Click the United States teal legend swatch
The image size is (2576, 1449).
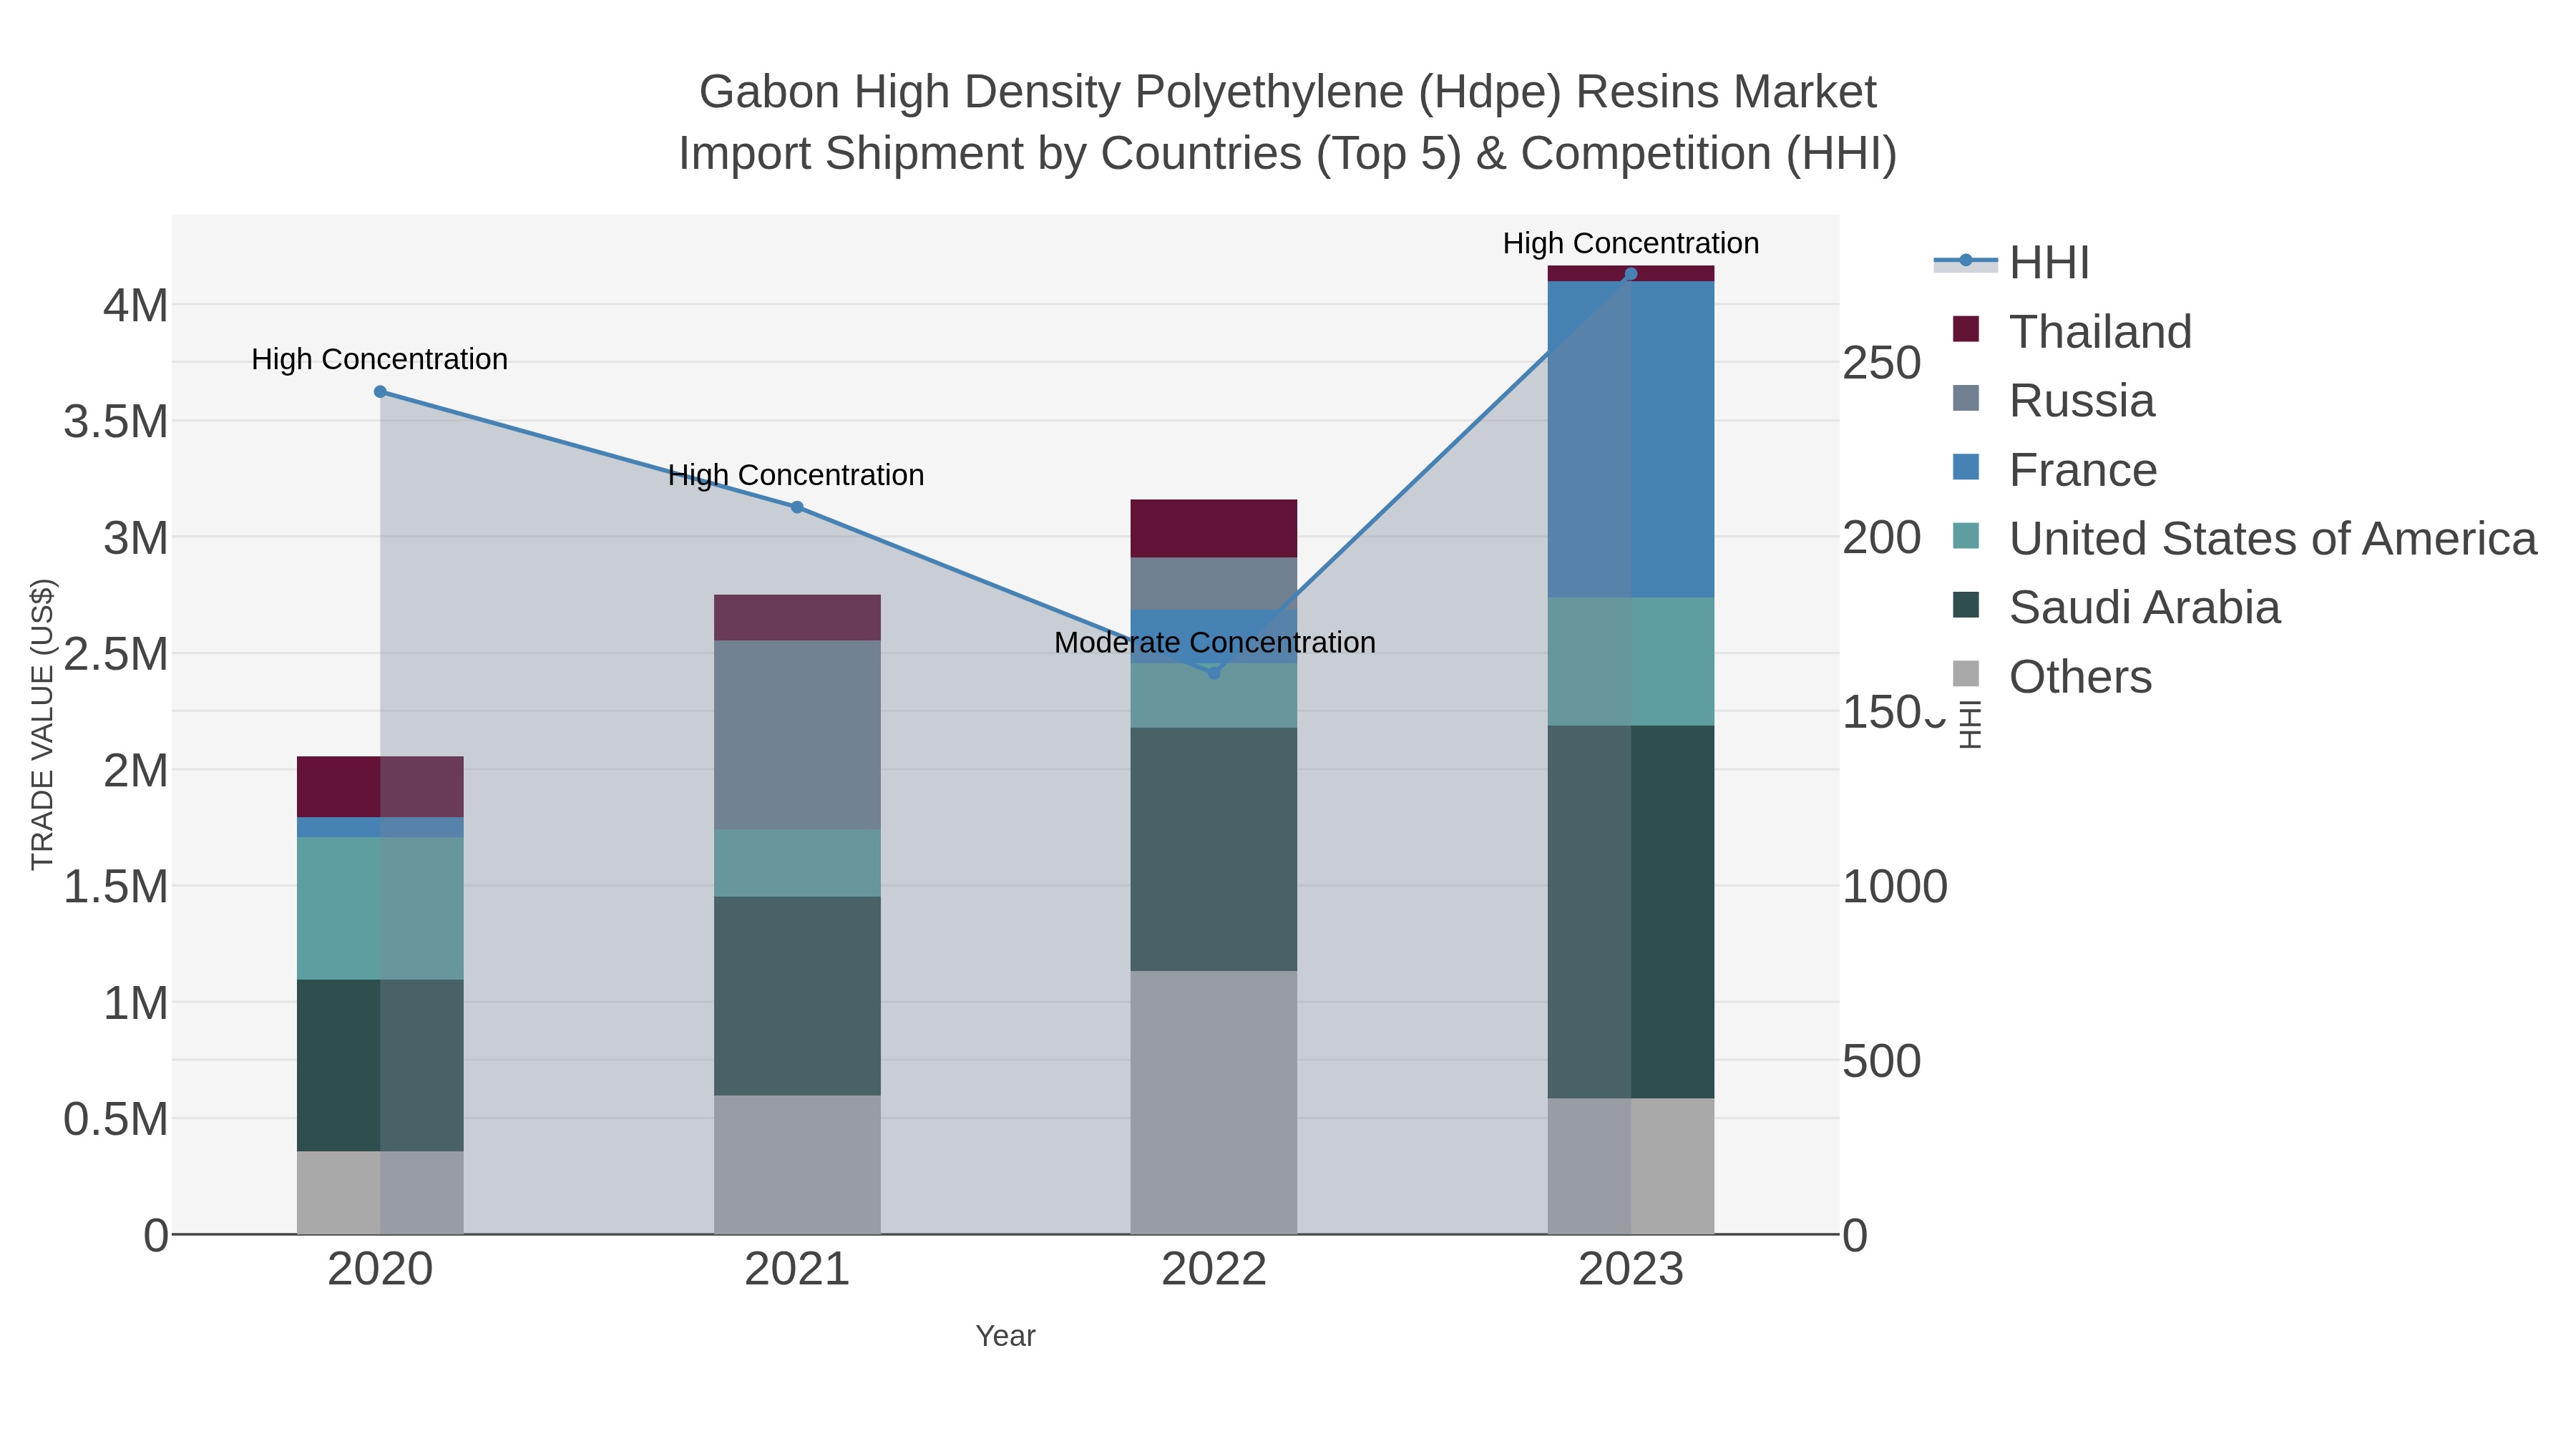point(1966,536)
